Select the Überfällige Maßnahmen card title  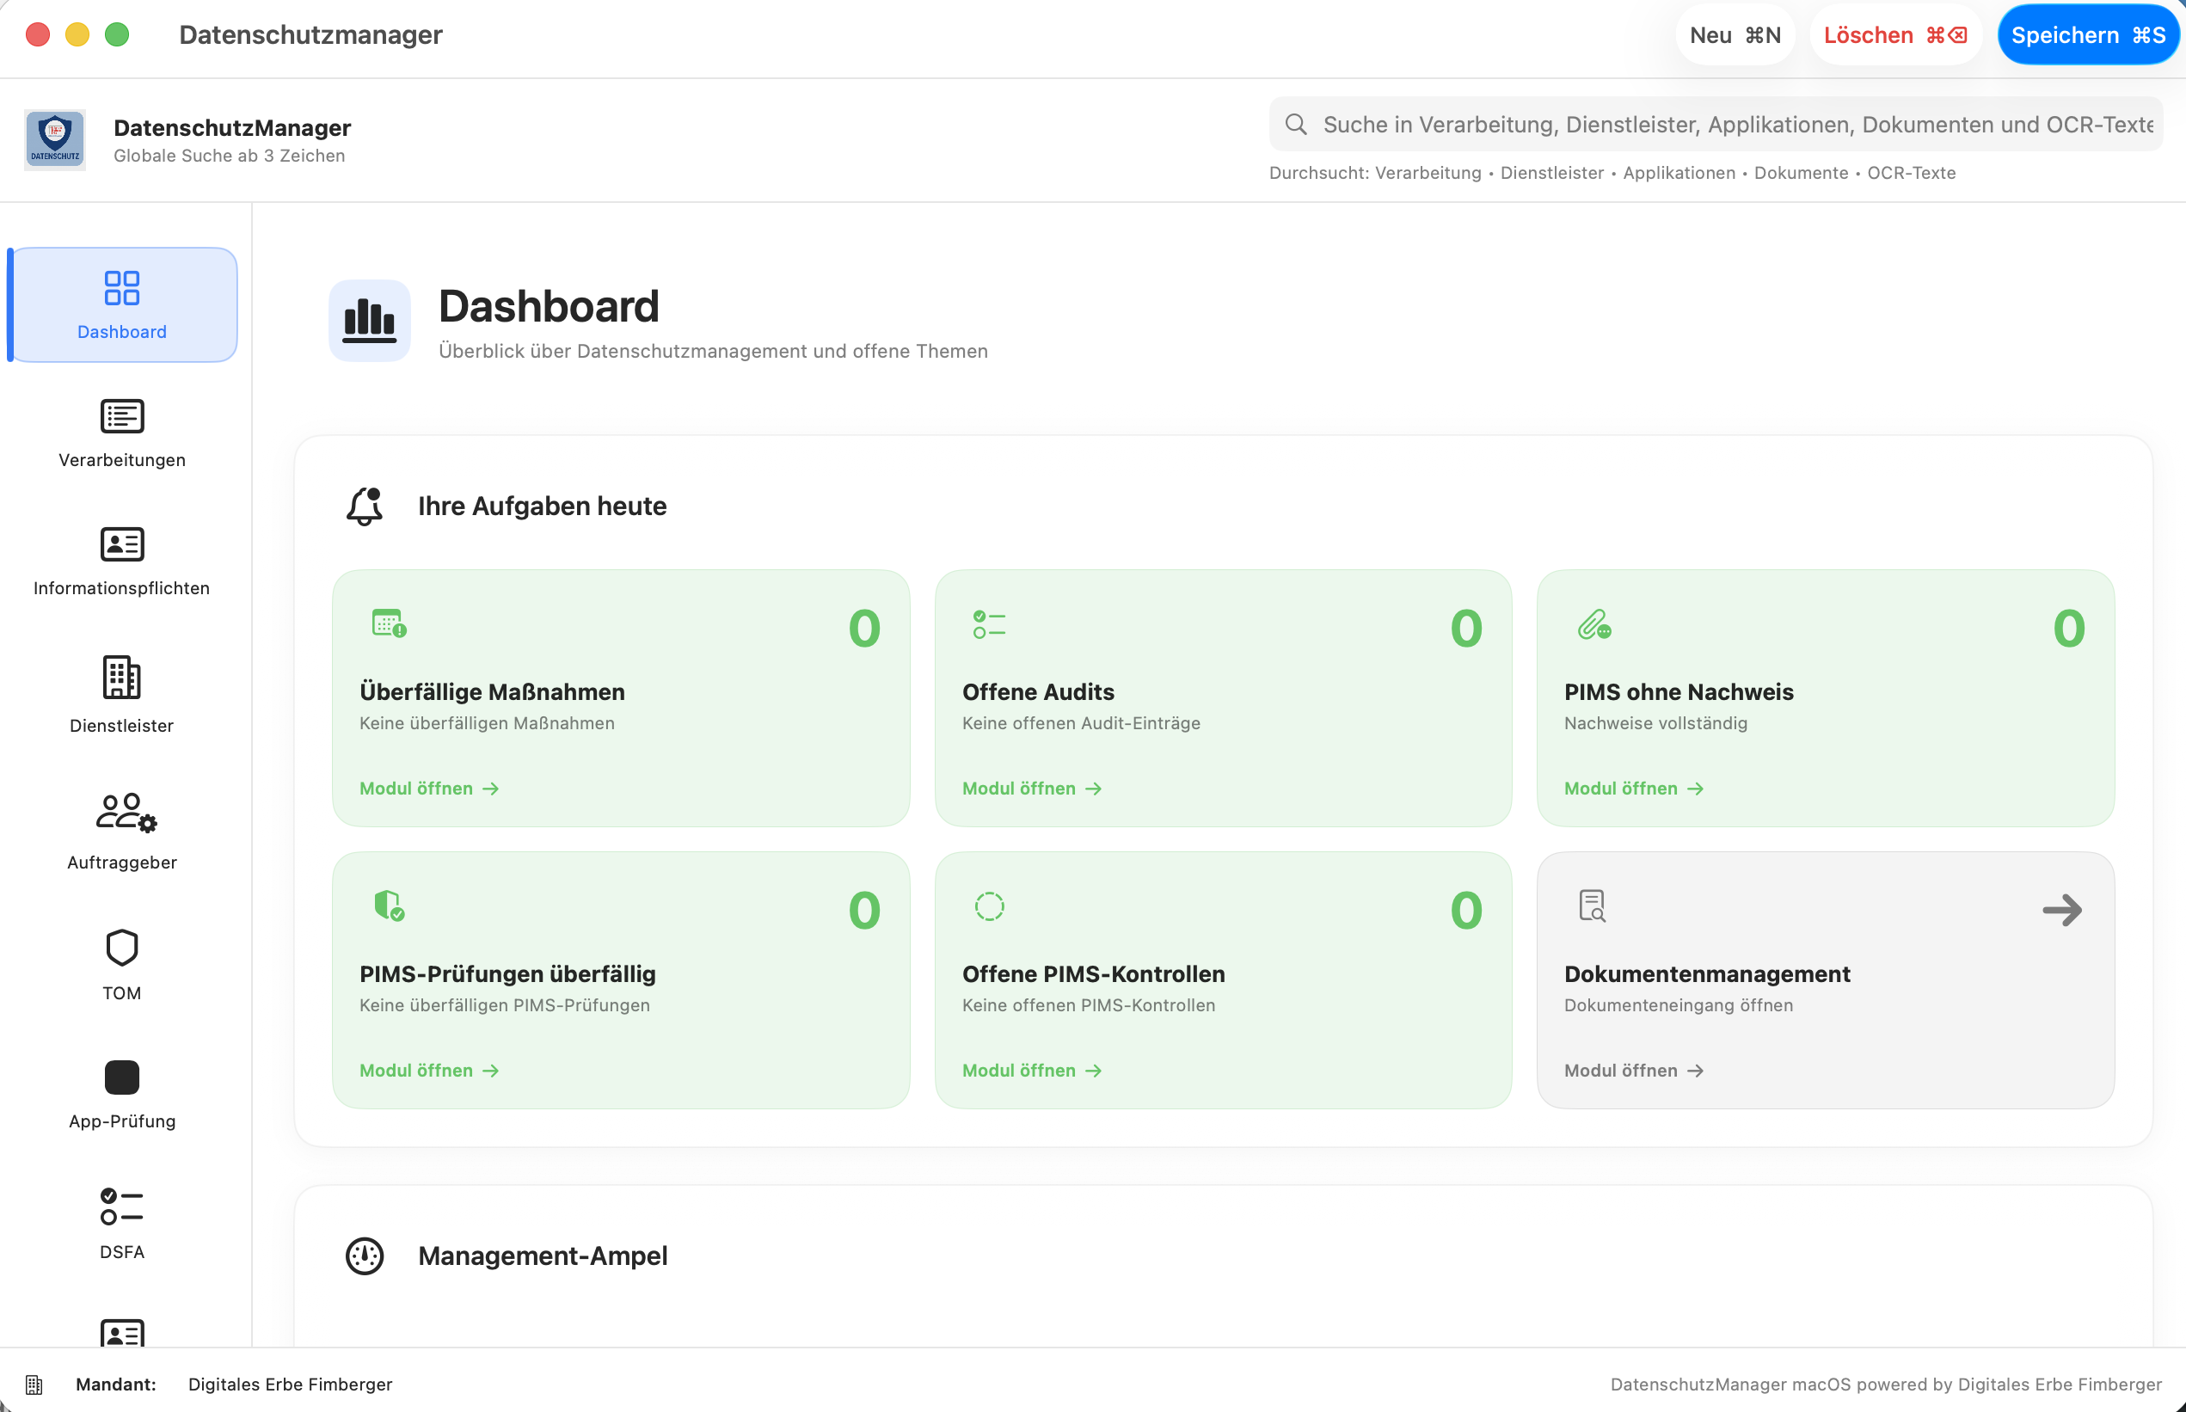click(493, 692)
